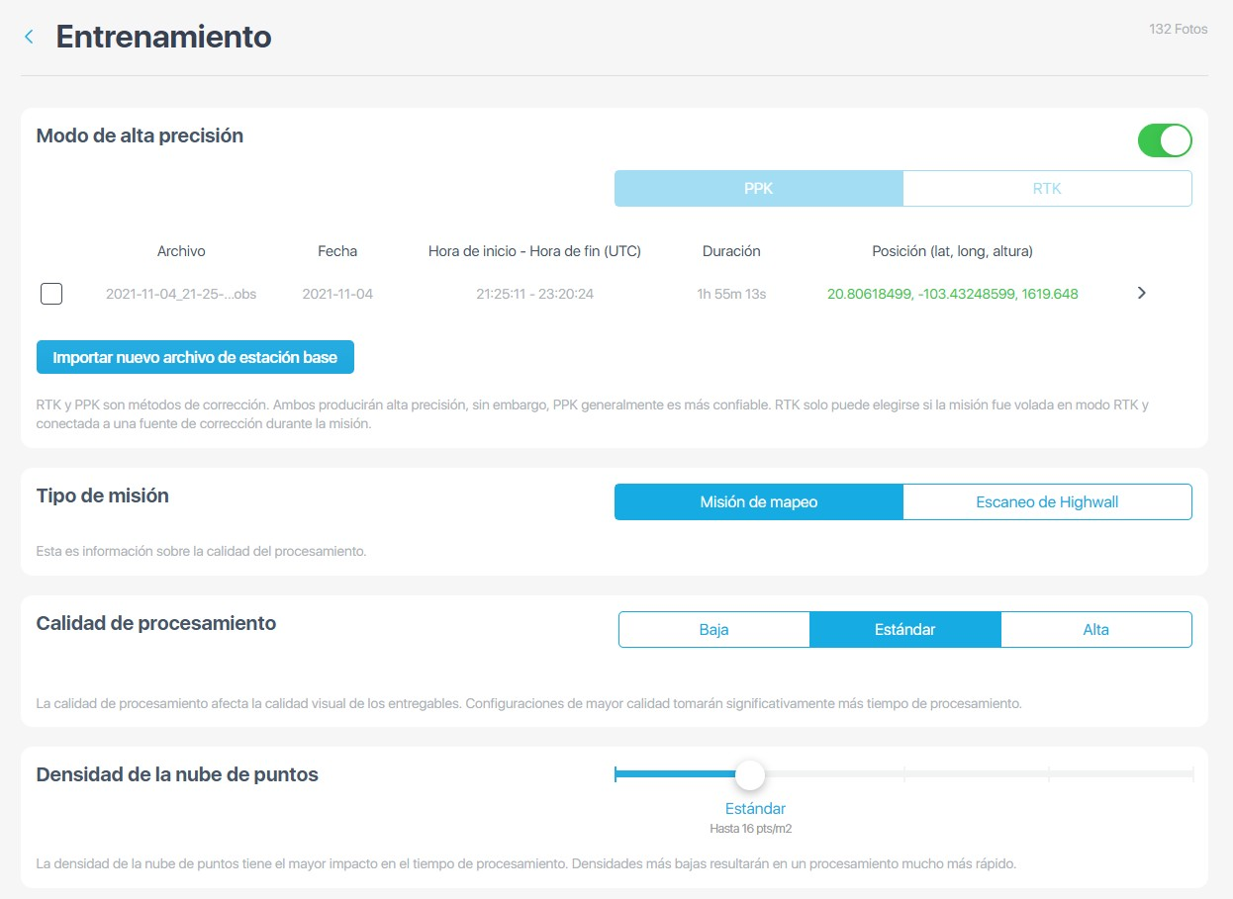Viewport: 1233px width, 899px height.
Task: Click the green position coordinates value
Action: (x=952, y=294)
